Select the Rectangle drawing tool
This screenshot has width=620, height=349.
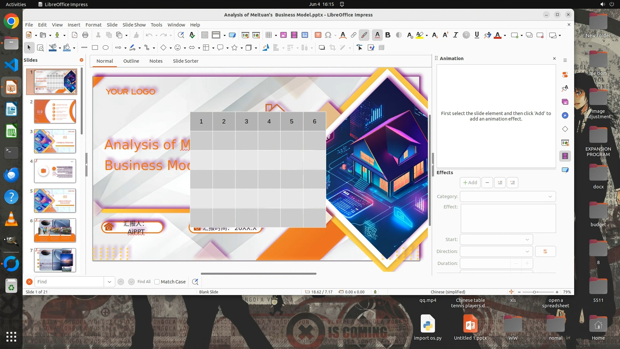point(95,48)
